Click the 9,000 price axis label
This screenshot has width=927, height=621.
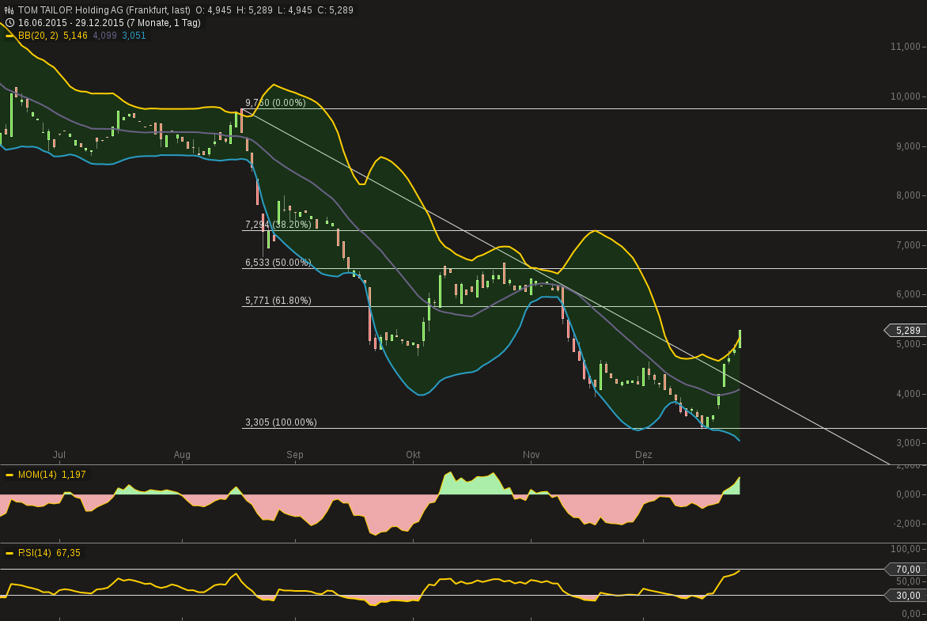(908, 146)
